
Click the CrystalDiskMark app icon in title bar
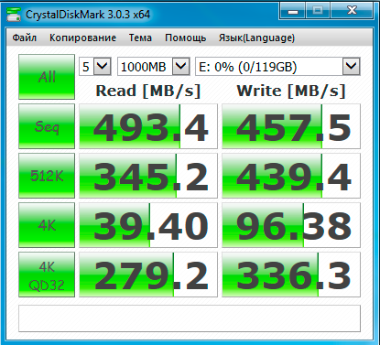(14, 15)
